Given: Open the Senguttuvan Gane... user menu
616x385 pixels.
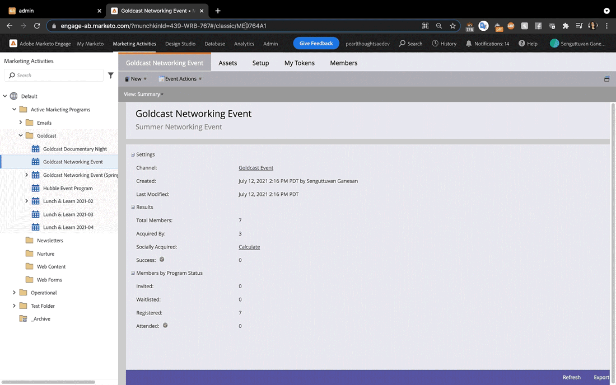Looking at the screenshot, I should (x=578, y=44).
